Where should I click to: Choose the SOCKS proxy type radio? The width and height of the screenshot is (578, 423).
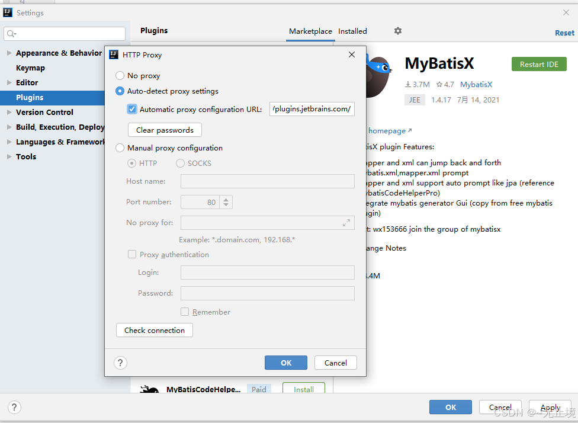[x=180, y=163]
